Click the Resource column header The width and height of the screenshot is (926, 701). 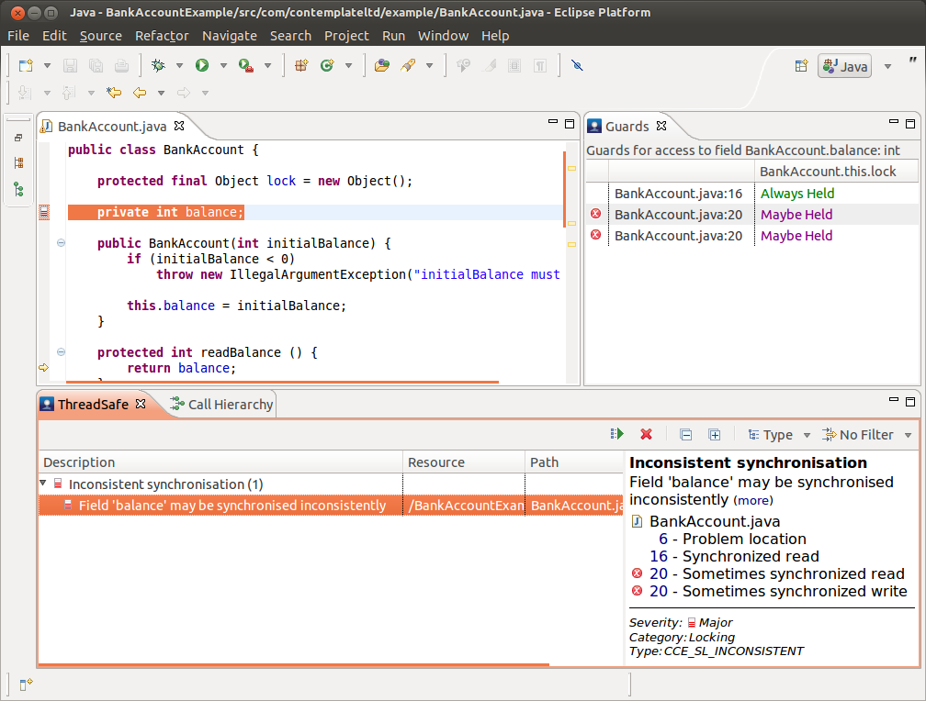point(464,462)
